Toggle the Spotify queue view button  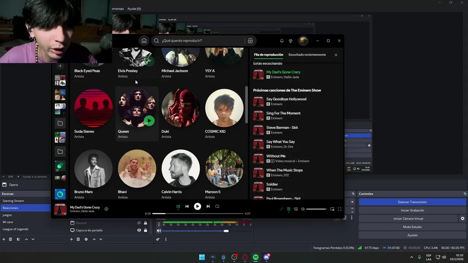point(288,209)
